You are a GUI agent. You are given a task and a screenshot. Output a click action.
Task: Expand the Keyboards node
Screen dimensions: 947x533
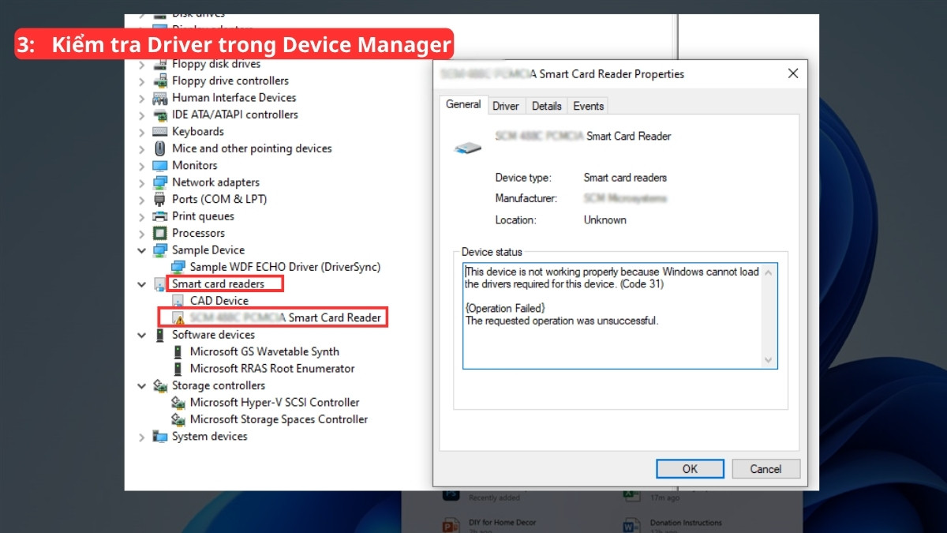point(142,132)
